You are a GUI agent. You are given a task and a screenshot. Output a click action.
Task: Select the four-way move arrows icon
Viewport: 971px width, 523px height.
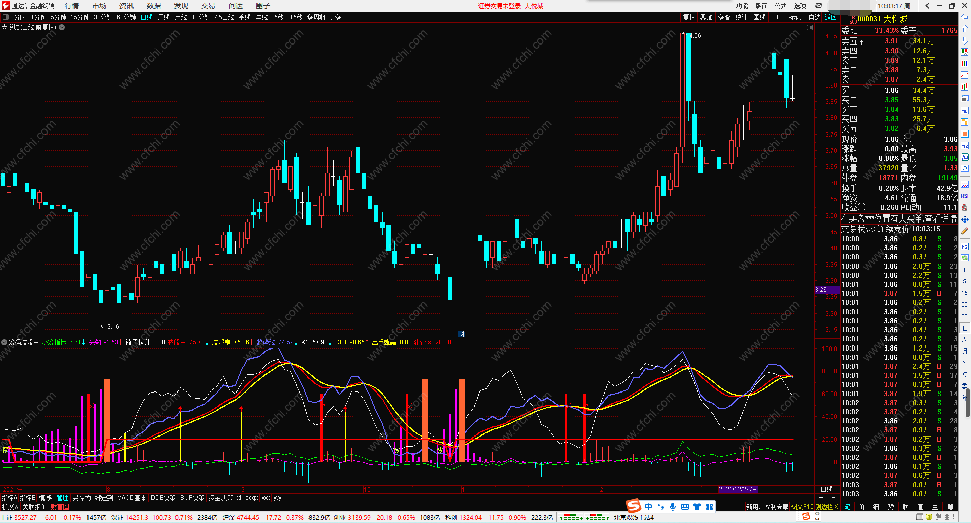(965, 219)
